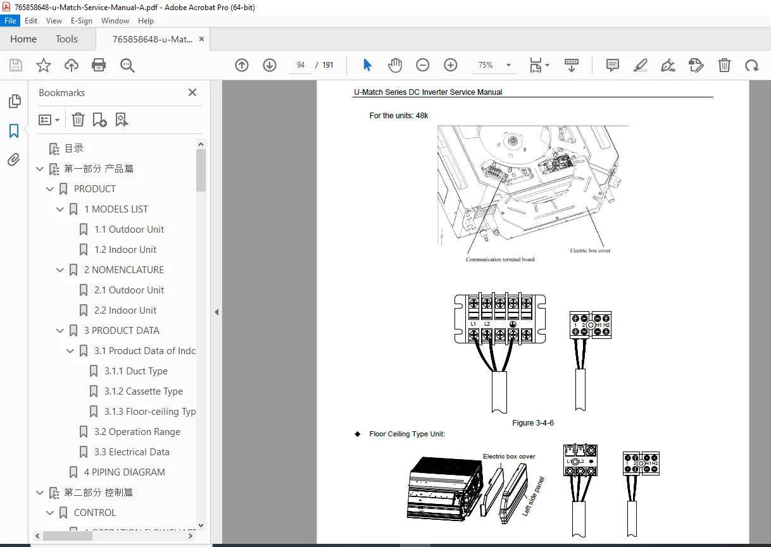Open the 目录 bookmark
Viewport: 771px width, 547px height.
tap(74, 149)
